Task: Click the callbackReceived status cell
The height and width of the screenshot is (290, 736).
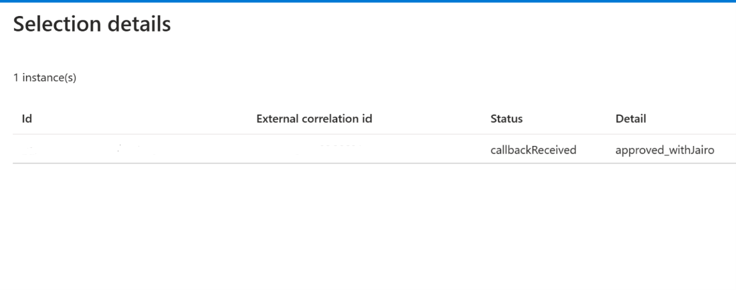Action: [533, 150]
